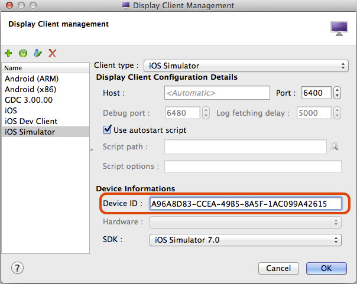Adjust the Port value stepper arrows

click(337, 93)
